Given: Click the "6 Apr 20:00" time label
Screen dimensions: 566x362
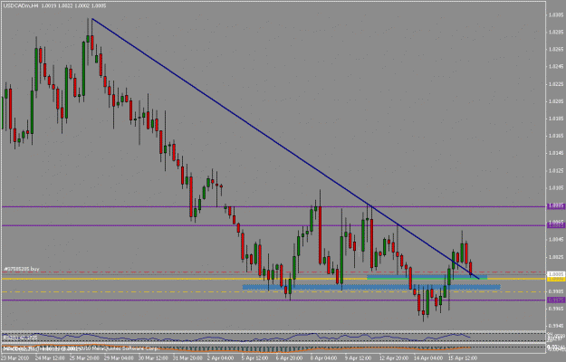Looking at the screenshot, I should pos(290,358).
